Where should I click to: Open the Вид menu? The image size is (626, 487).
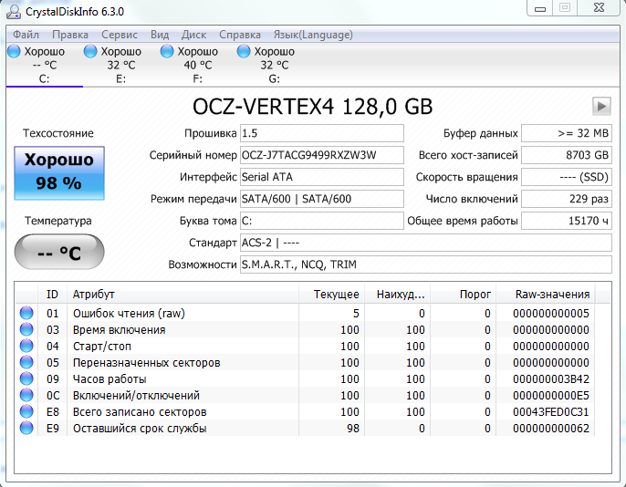[x=160, y=35]
